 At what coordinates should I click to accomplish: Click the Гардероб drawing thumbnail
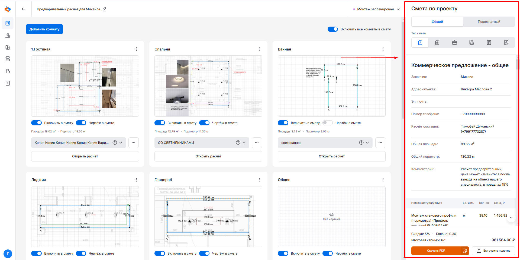(x=208, y=217)
